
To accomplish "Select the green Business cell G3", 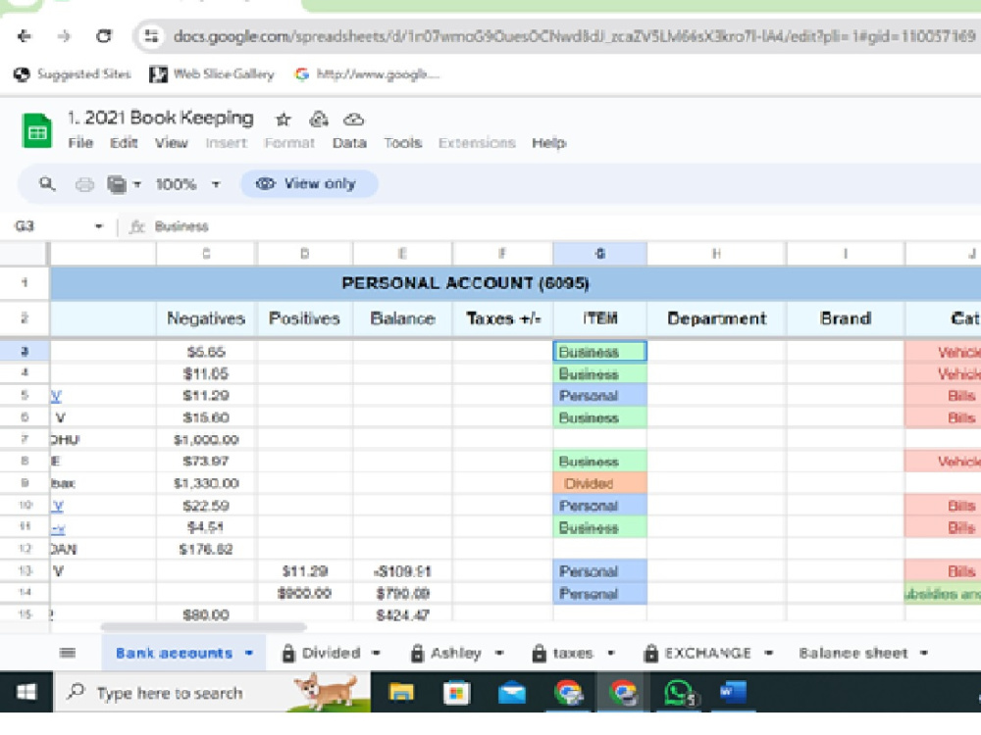I will point(600,352).
